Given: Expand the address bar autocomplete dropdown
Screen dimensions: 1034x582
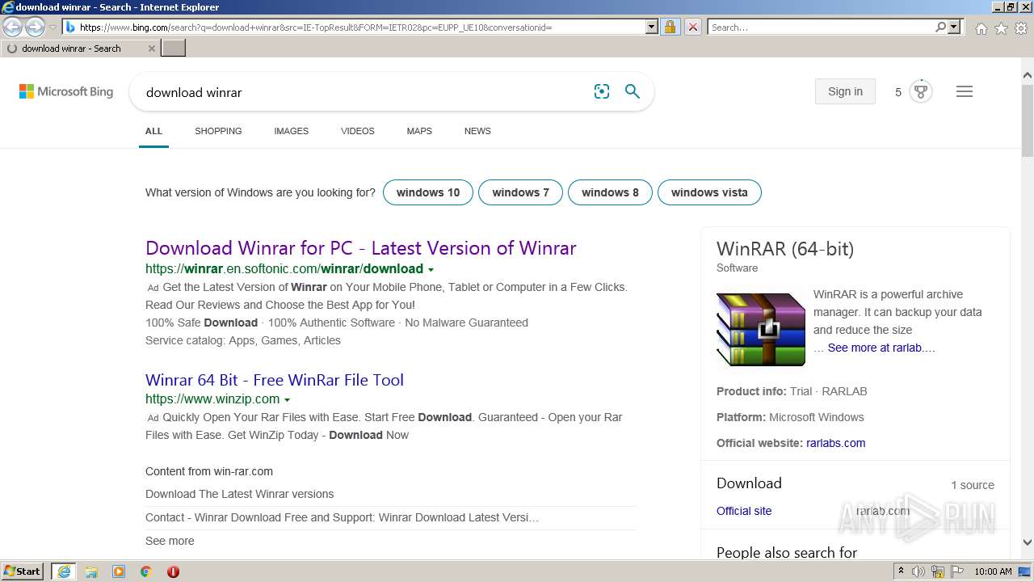Looking at the screenshot, I should (x=652, y=27).
